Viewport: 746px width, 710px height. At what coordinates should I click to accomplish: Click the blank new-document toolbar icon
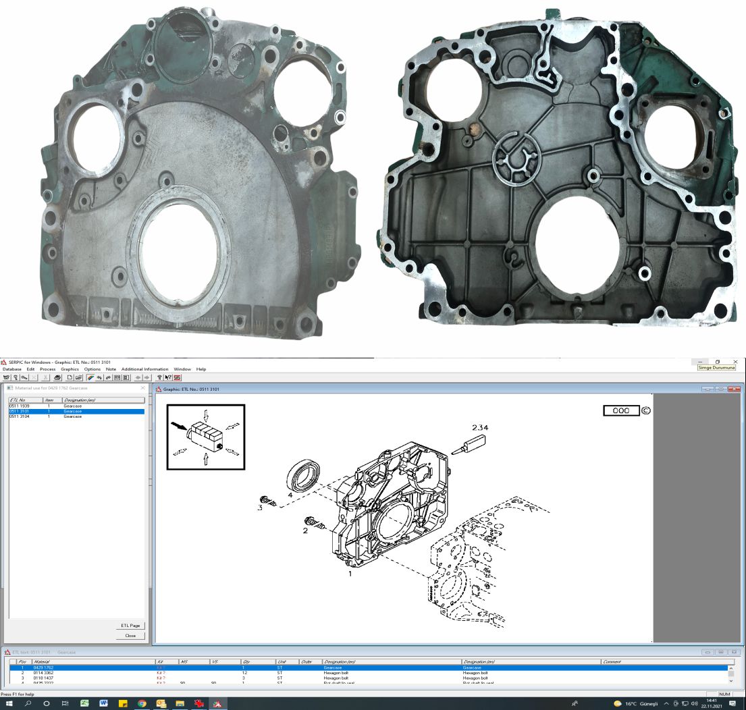[70, 377]
